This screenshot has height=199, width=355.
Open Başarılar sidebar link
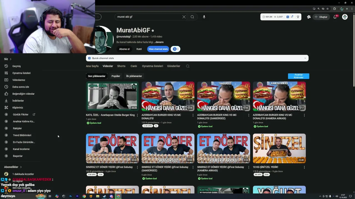18,156
